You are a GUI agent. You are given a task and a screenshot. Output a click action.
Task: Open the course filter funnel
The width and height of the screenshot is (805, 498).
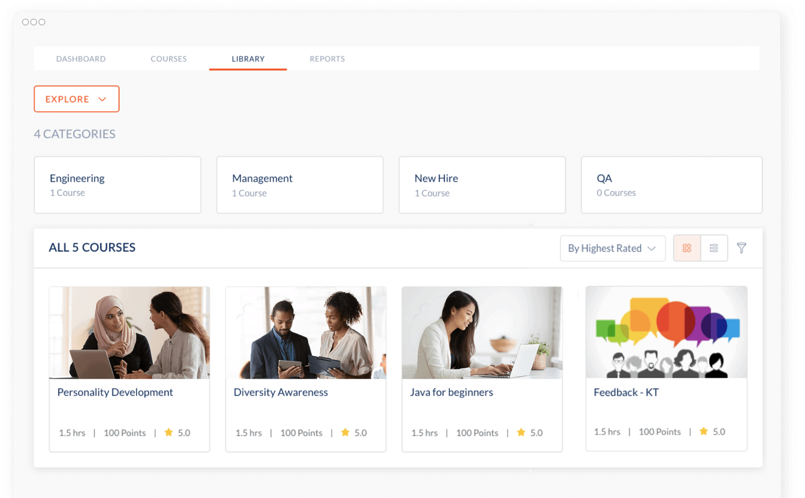(741, 248)
